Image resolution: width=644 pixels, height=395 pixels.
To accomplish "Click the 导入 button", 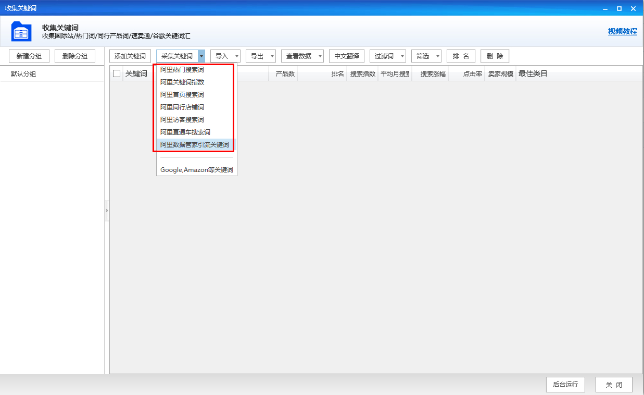I will pos(222,56).
